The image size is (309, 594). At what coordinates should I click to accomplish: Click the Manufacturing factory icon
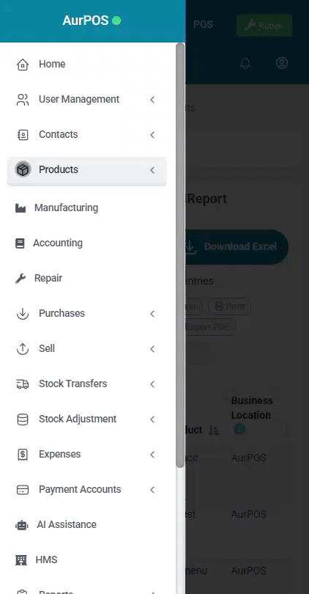coord(21,208)
